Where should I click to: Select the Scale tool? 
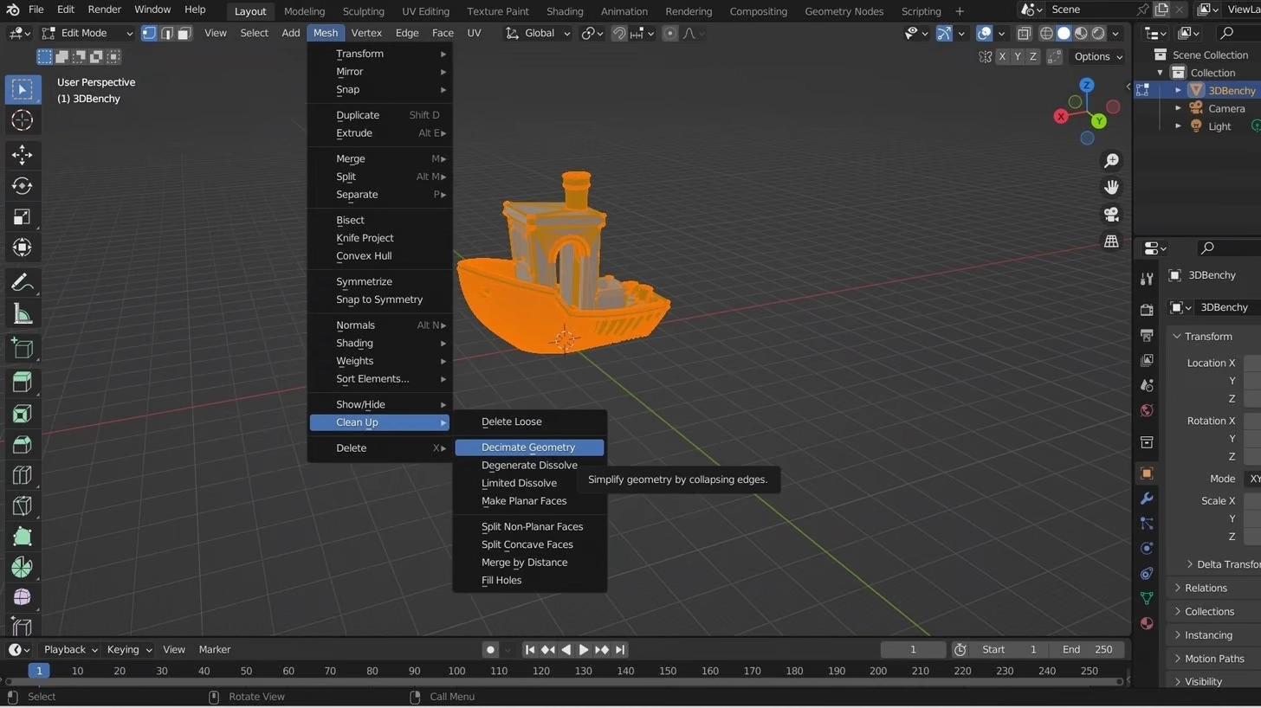tap(22, 216)
